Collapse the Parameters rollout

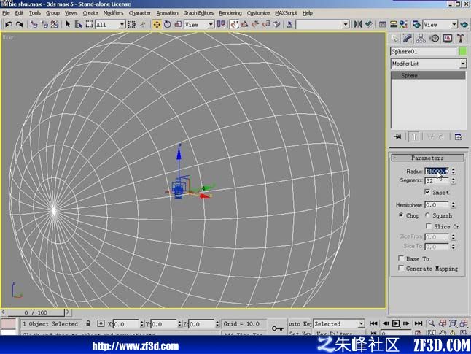click(427, 158)
